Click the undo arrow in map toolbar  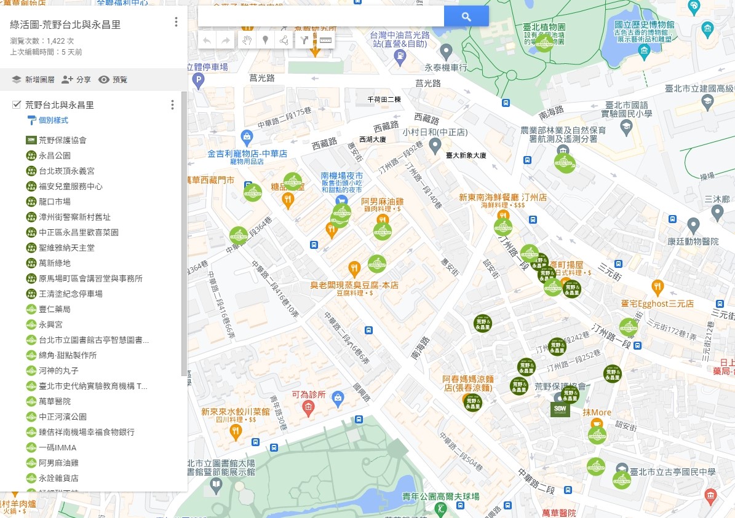tap(207, 41)
